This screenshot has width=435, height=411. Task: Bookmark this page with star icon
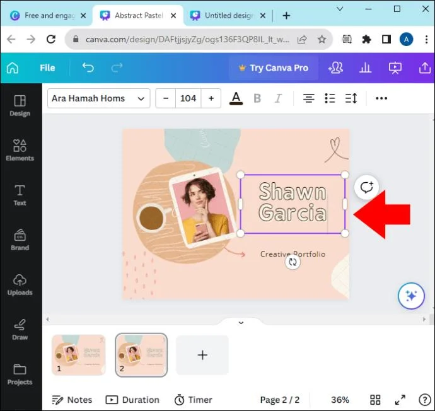322,39
